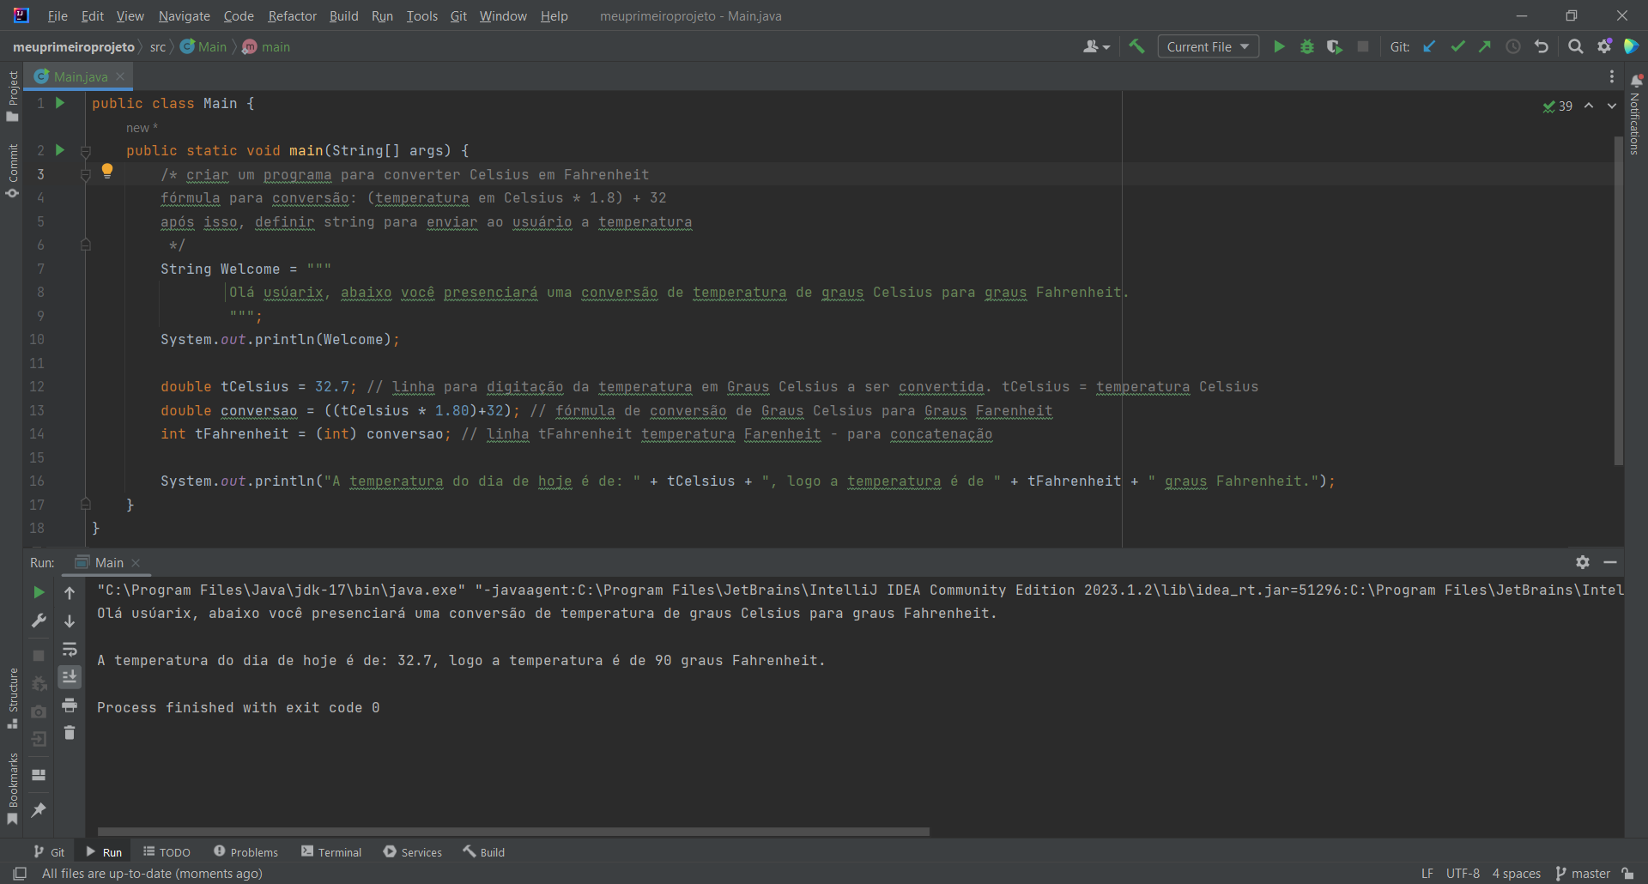
Task: Rerun Main in the Run tool window
Action: point(39,592)
